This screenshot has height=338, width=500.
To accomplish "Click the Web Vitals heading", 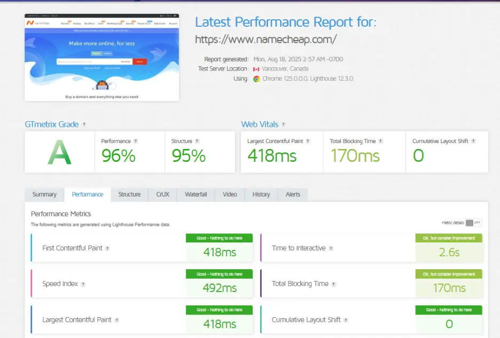I will click(x=260, y=124).
